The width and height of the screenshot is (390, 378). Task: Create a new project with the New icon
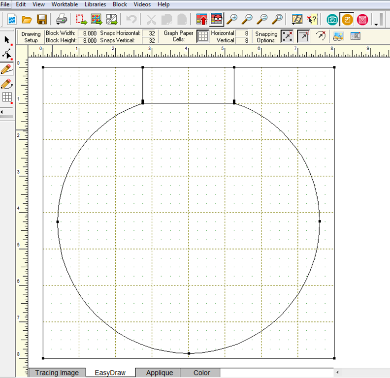(x=12, y=19)
